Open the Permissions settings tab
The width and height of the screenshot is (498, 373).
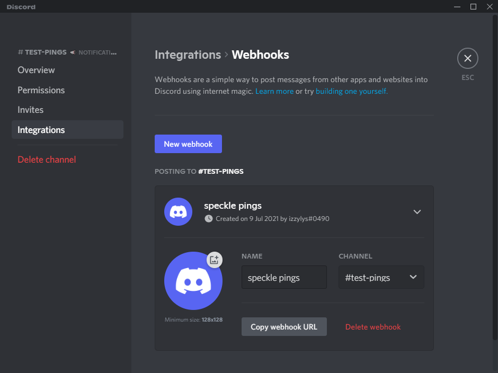41,90
